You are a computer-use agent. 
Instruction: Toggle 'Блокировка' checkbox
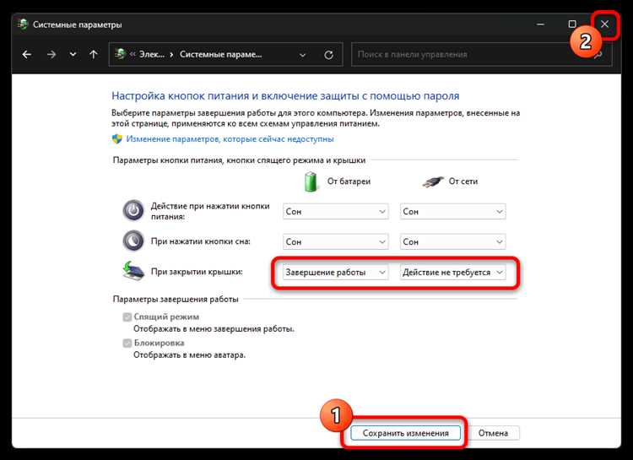127,344
